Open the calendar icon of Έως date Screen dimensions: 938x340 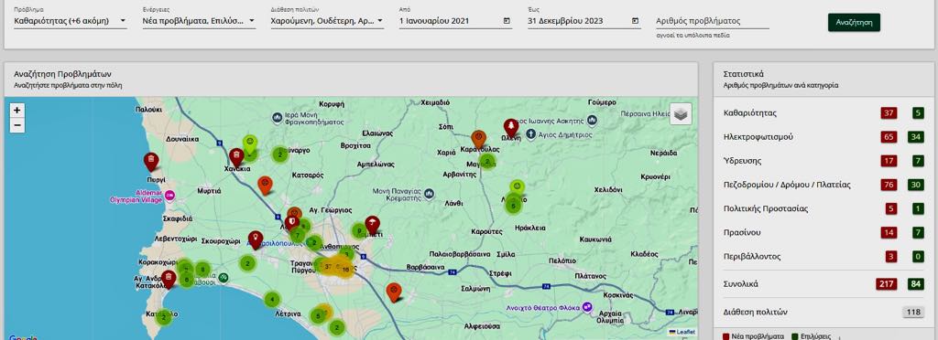point(635,21)
